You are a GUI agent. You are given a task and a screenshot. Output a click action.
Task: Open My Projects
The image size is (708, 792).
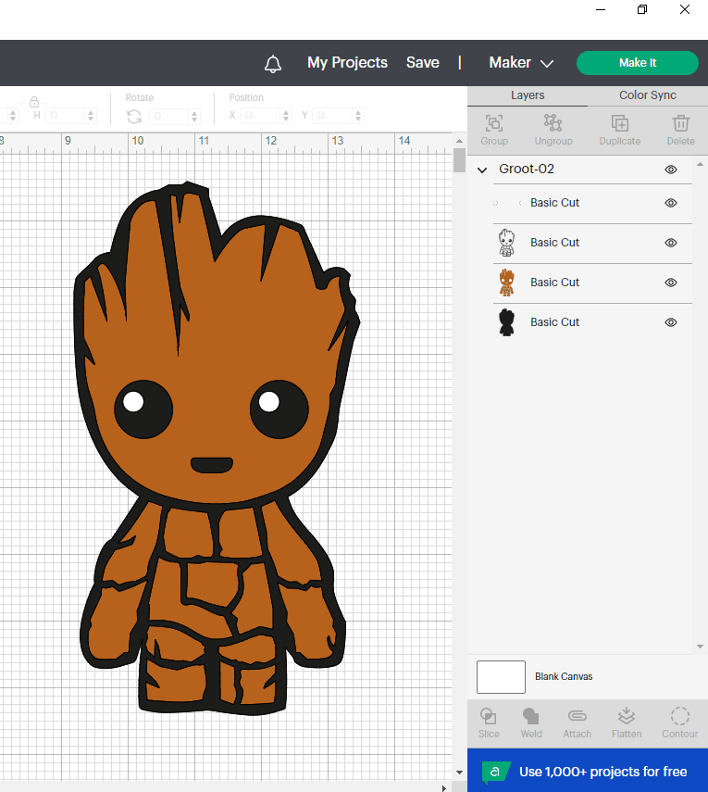click(x=347, y=63)
